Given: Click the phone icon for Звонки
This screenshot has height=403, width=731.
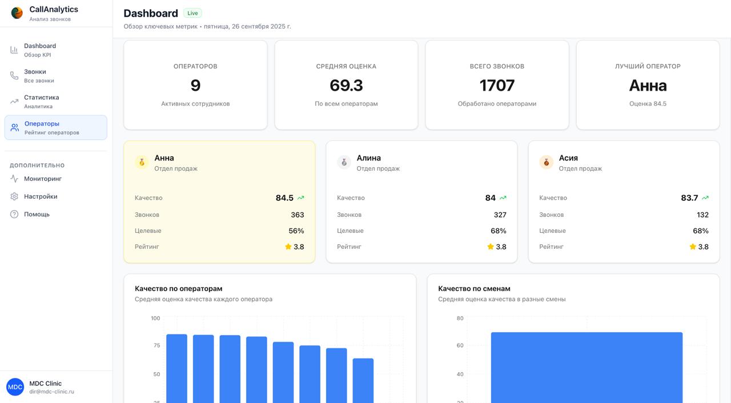Looking at the screenshot, I should click(x=14, y=76).
